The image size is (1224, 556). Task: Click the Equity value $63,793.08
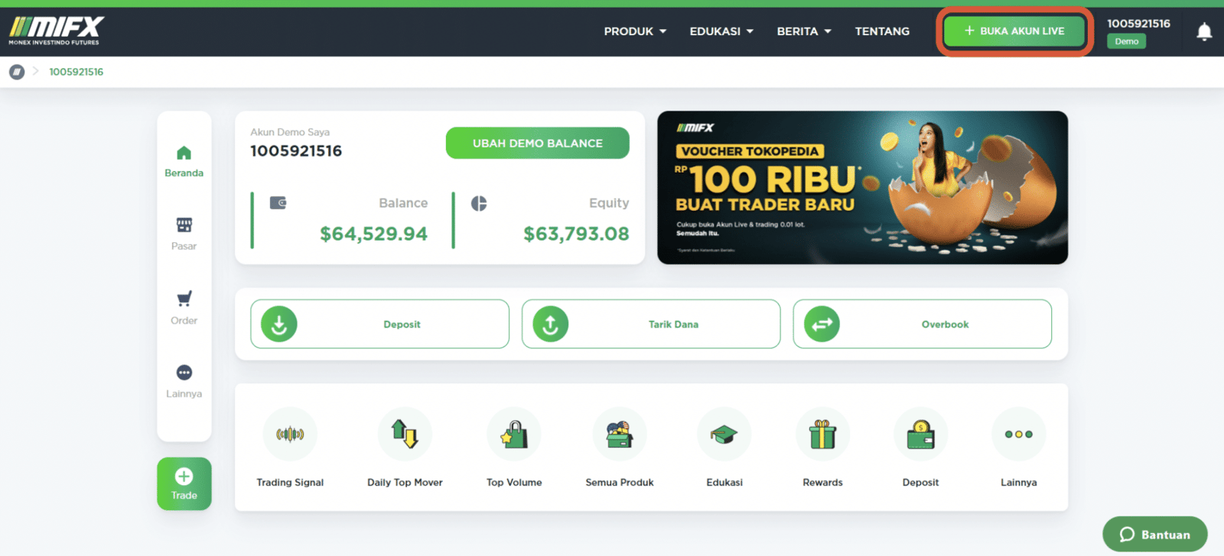coord(576,234)
